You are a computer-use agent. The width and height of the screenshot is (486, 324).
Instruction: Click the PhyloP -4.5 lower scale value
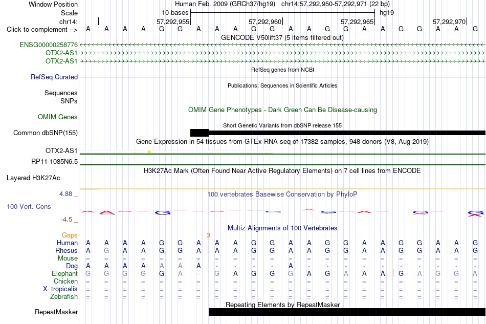67,220
